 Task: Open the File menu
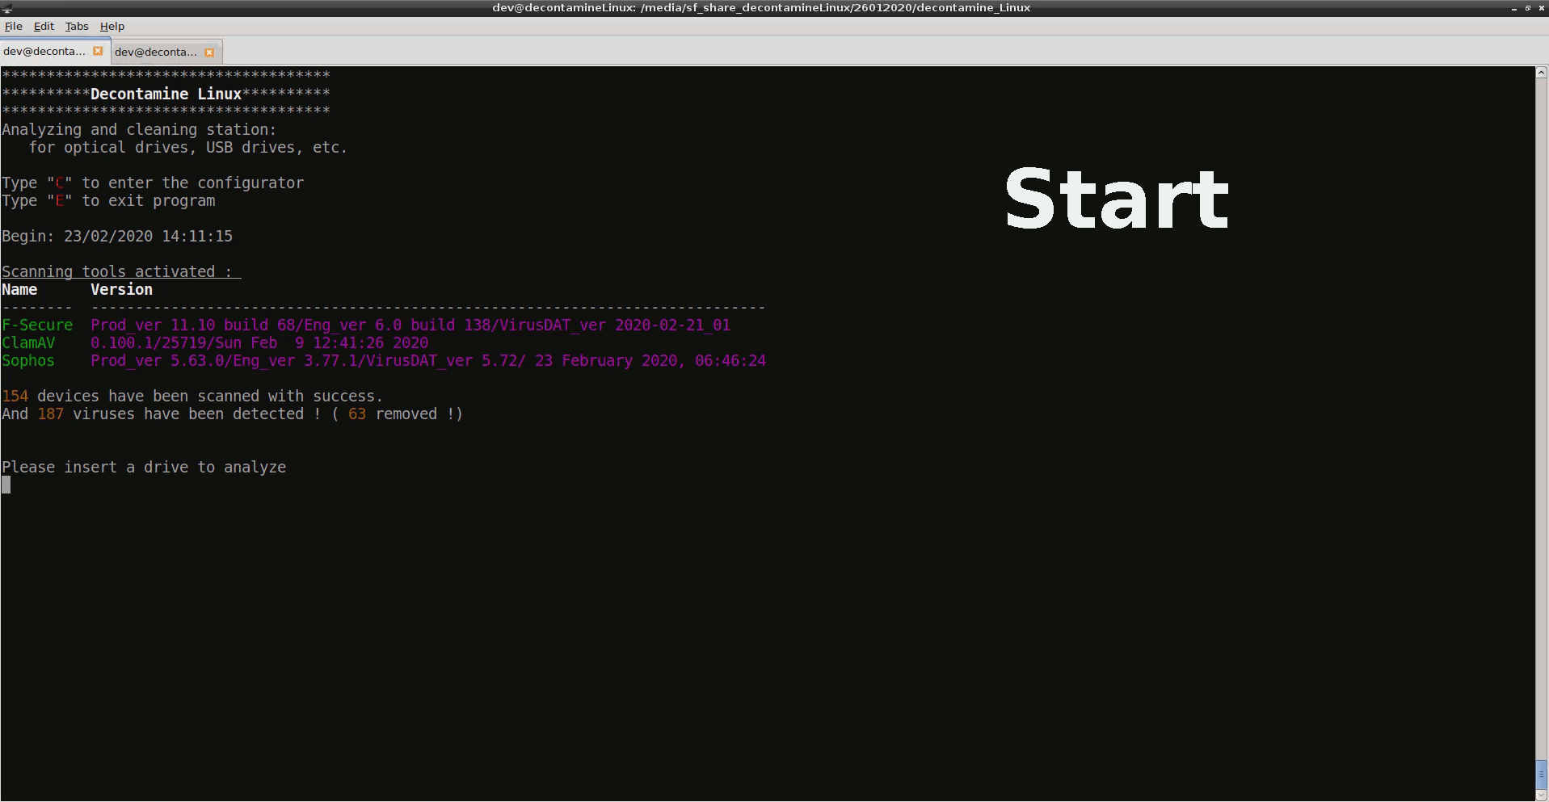tap(14, 26)
